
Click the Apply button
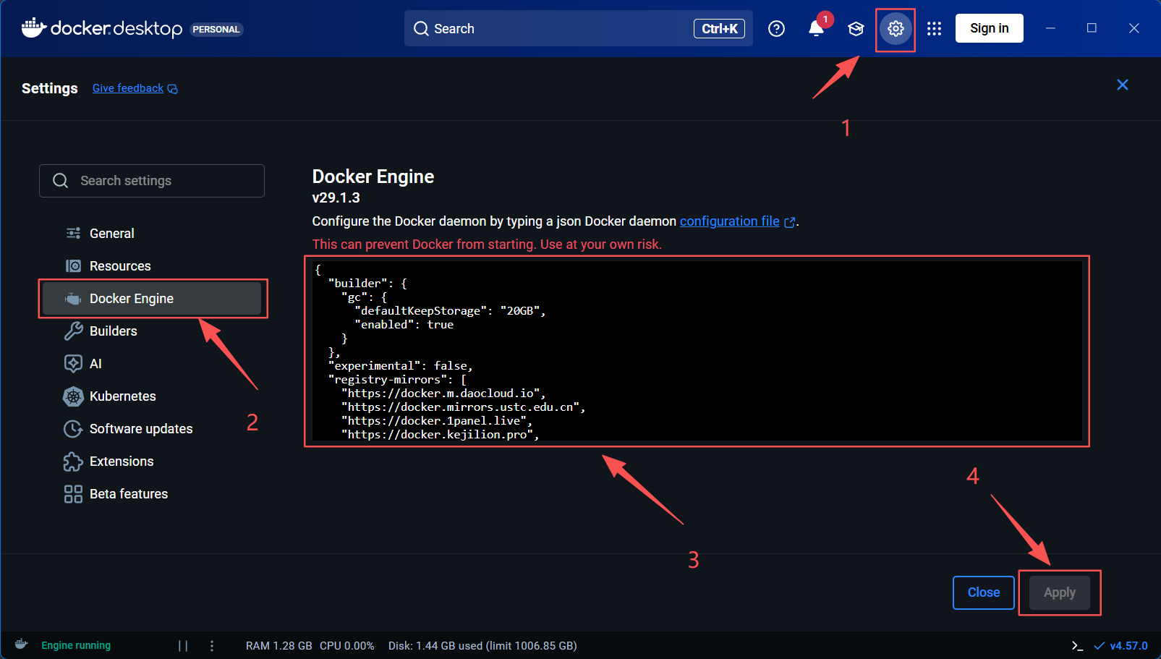[1060, 592]
